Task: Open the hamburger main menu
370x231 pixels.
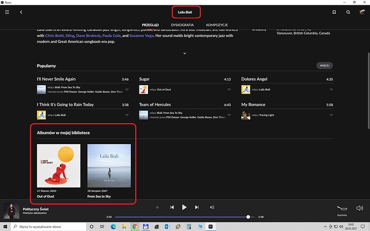Action: click(7, 12)
